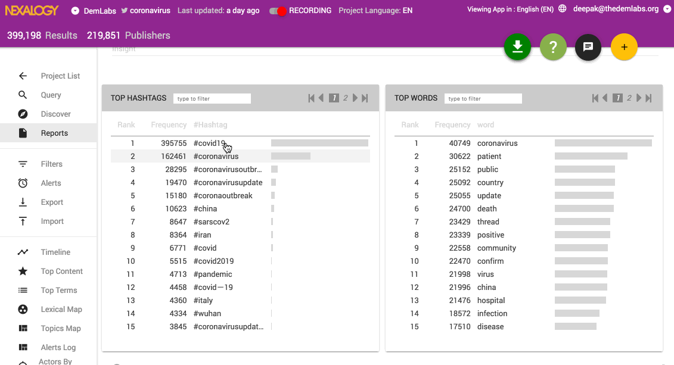Click the Alerts clock icon
The image size is (674, 365).
tap(23, 183)
